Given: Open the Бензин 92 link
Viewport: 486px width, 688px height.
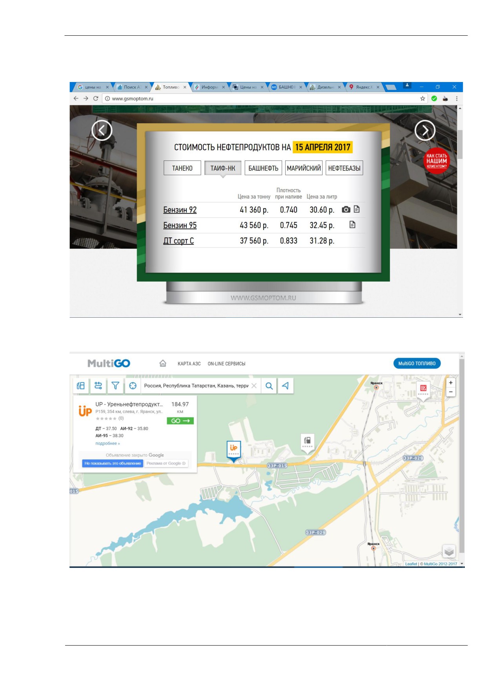Looking at the screenshot, I should coord(180,210).
